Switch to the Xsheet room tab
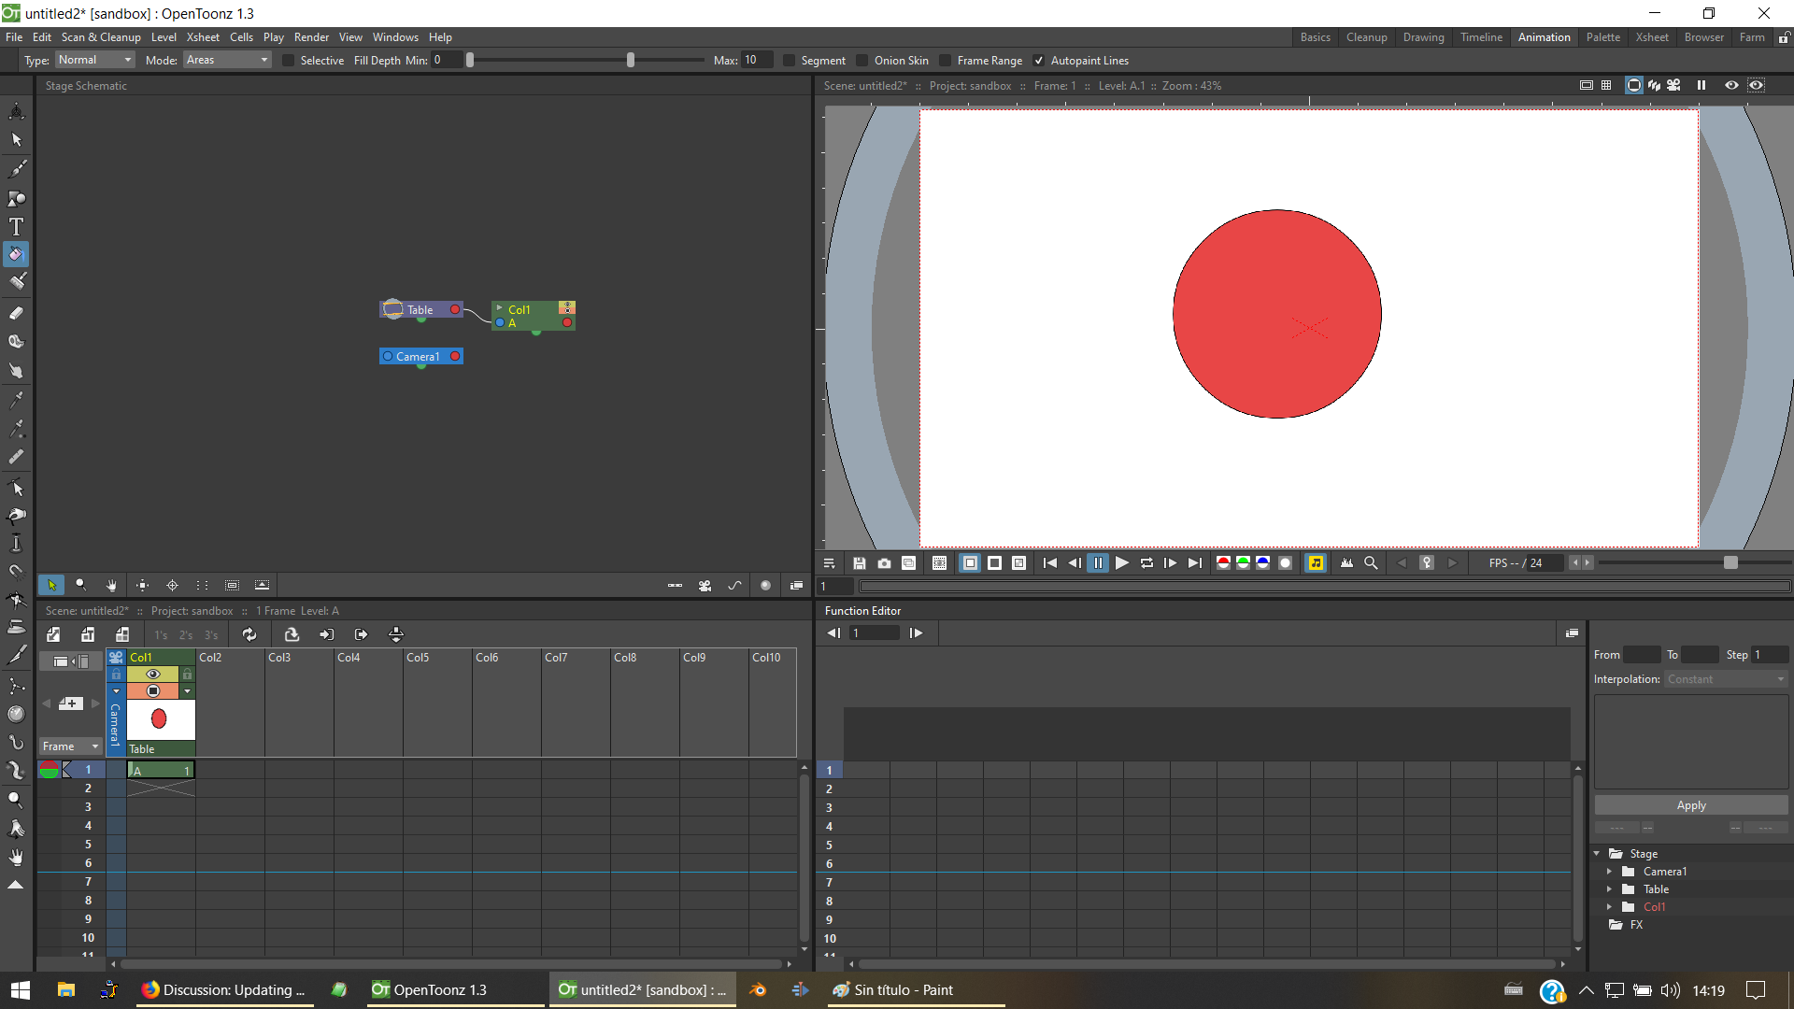 [1651, 37]
